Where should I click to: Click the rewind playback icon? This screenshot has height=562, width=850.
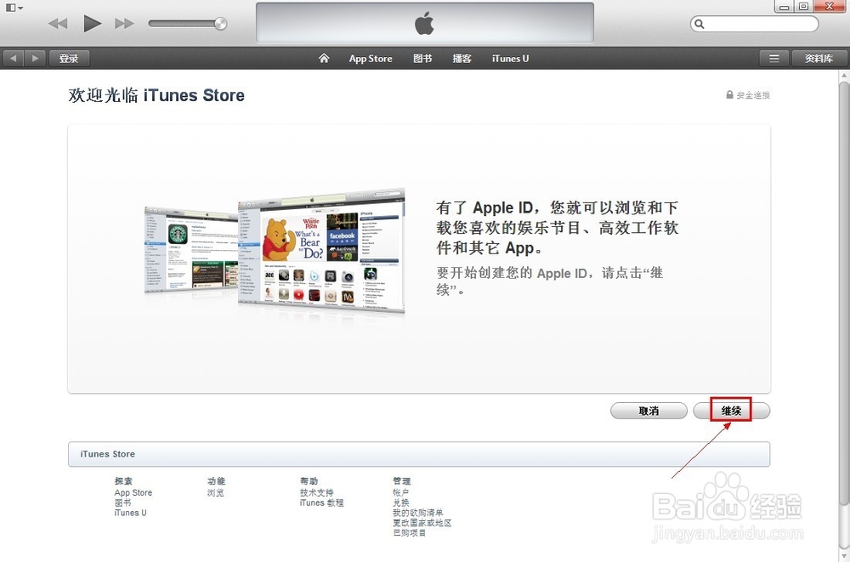(x=57, y=23)
